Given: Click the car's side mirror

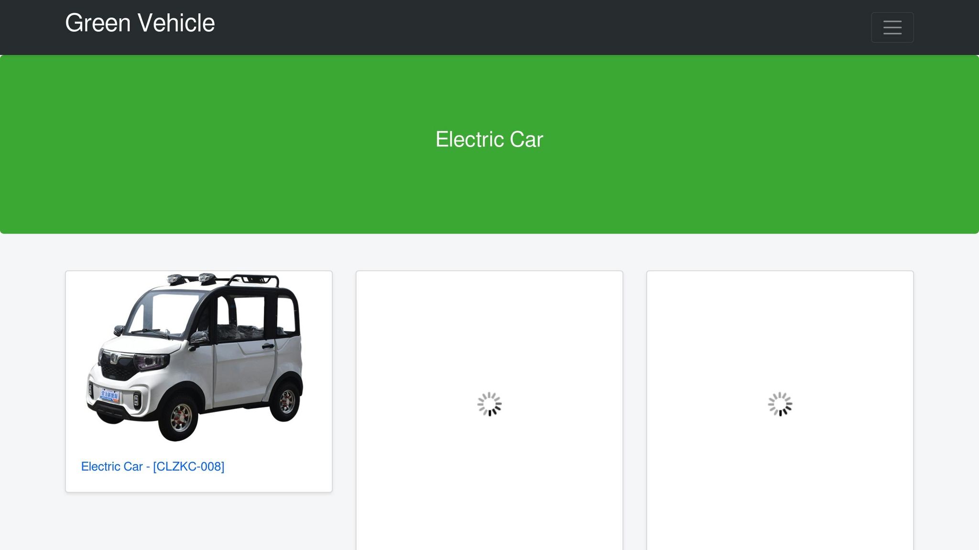Looking at the screenshot, I should pyautogui.click(x=200, y=338).
